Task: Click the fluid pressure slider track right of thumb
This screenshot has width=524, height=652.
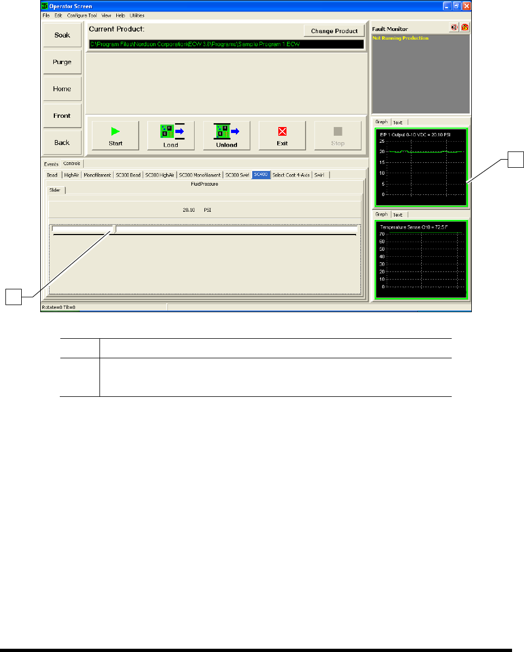Action: 236,229
